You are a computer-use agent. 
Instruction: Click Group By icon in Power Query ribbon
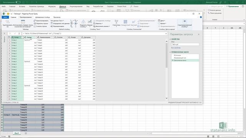click(7, 22)
